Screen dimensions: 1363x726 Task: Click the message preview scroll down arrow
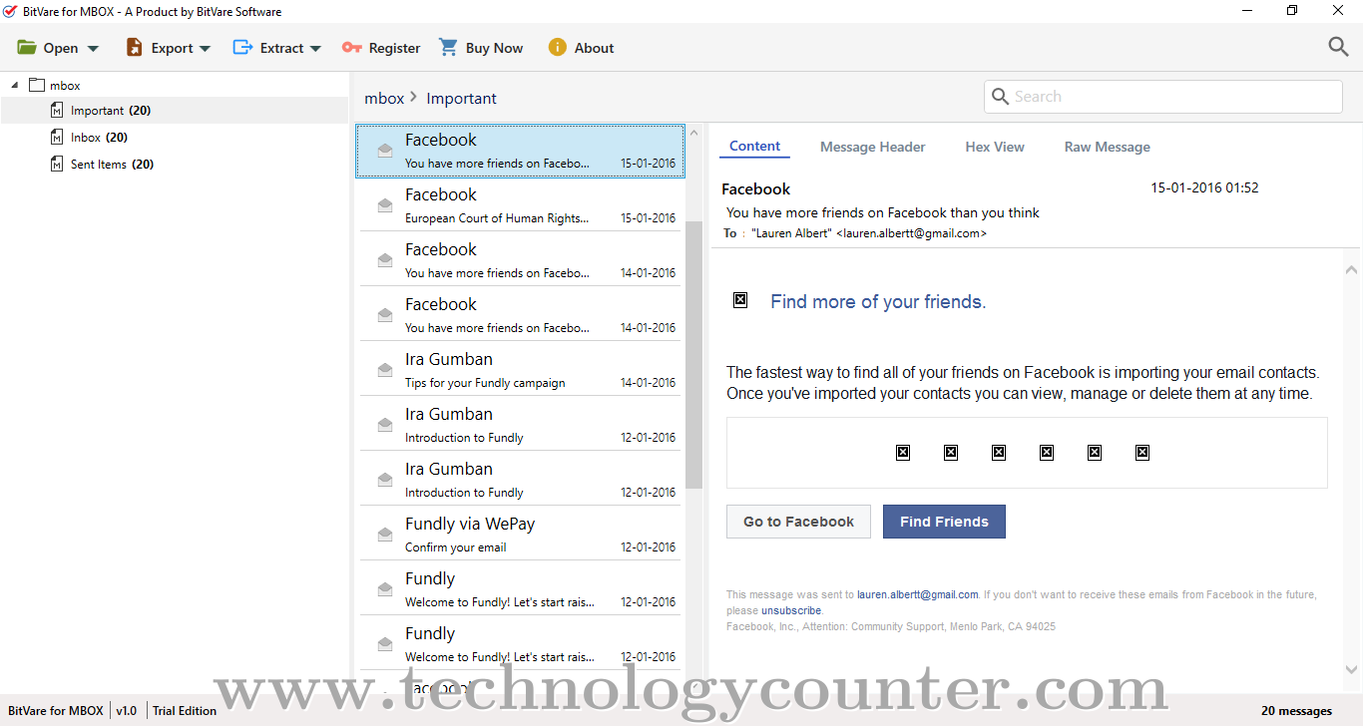click(x=1351, y=669)
